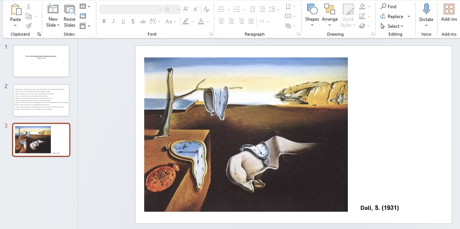The width and height of the screenshot is (460, 229).
Task: Click the Line Spacing icon
Action: point(272,9)
